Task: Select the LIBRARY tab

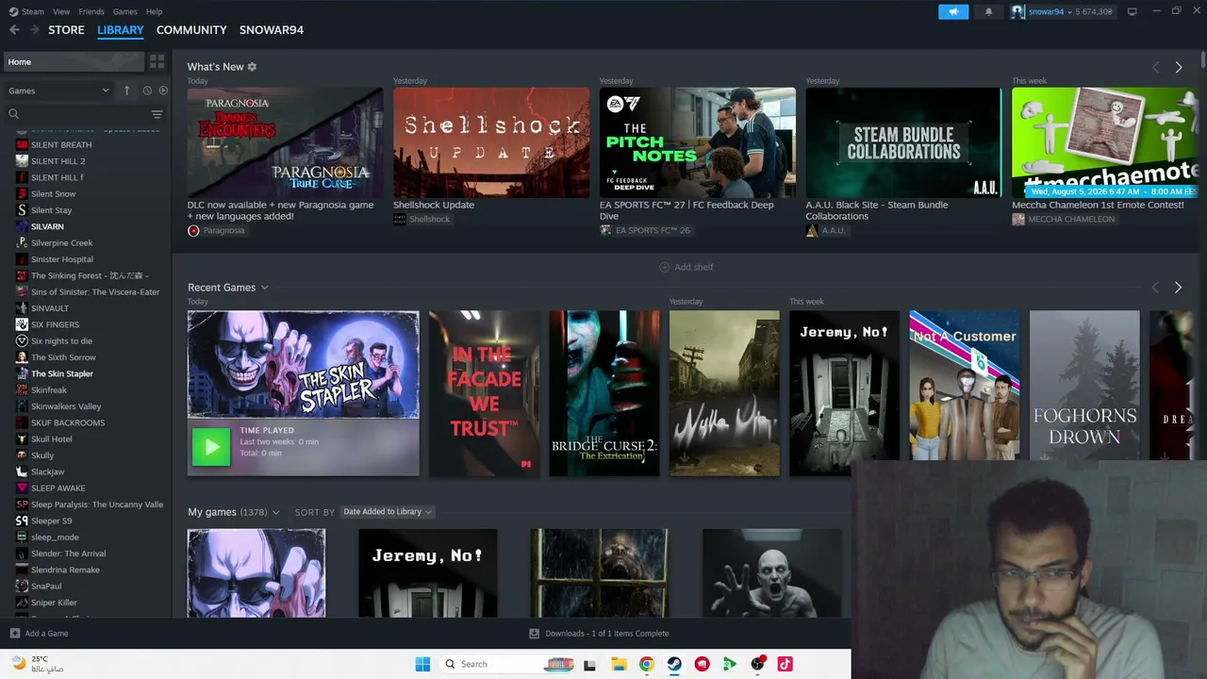Action: [x=121, y=30]
